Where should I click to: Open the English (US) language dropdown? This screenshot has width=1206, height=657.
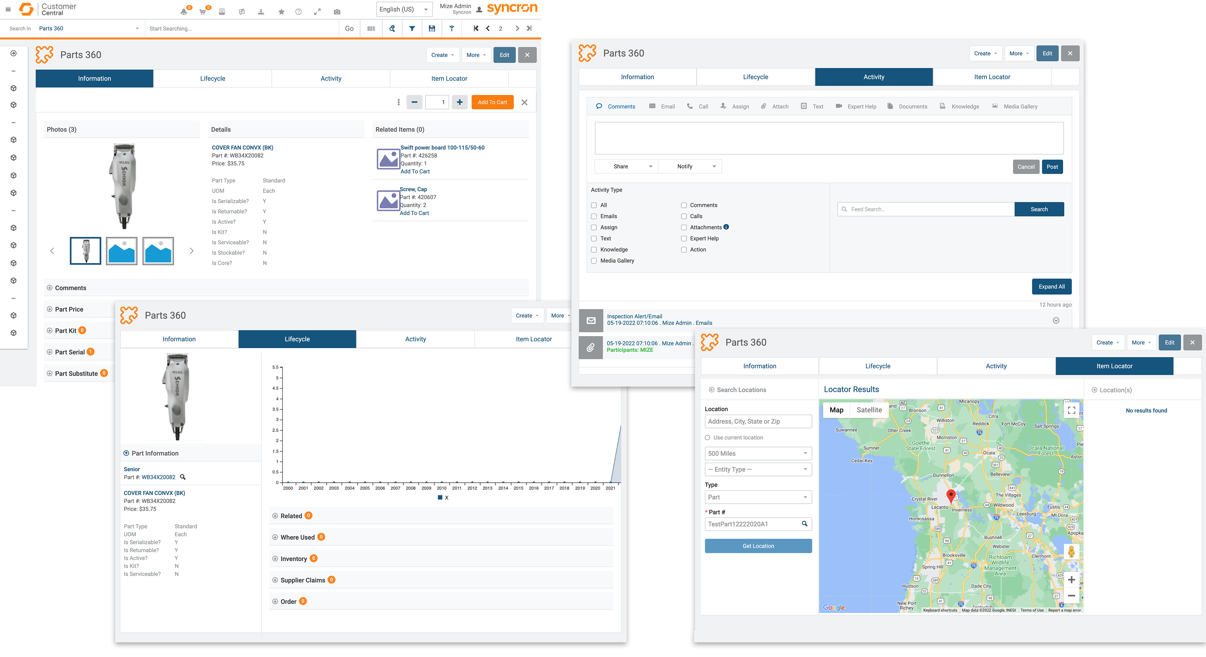point(404,9)
